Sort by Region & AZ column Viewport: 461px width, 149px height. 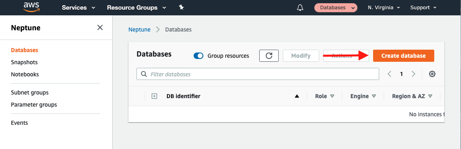pyautogui.click(x=412, y=96)
